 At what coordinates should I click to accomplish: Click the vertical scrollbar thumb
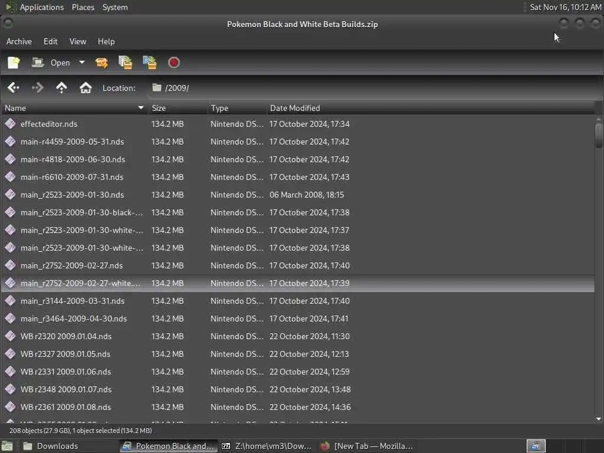click(599, 135)
